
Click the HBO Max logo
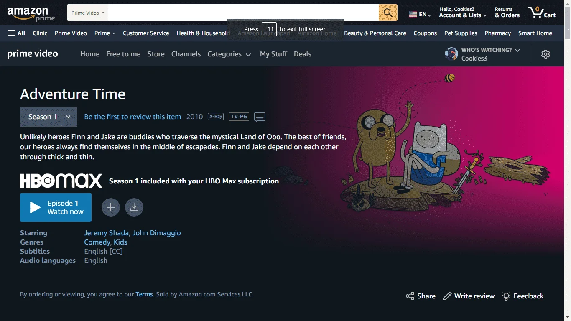(x=61, y=181)
